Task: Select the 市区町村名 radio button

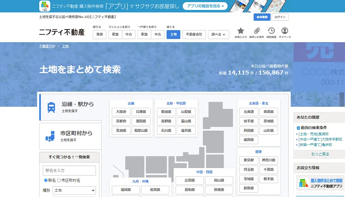Action: tap(59, 180)
